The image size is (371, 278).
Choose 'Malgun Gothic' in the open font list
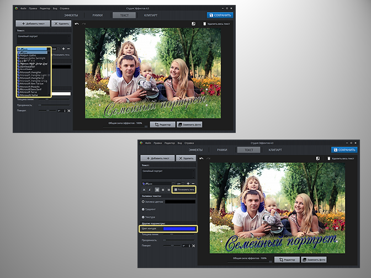pos(30,56)
